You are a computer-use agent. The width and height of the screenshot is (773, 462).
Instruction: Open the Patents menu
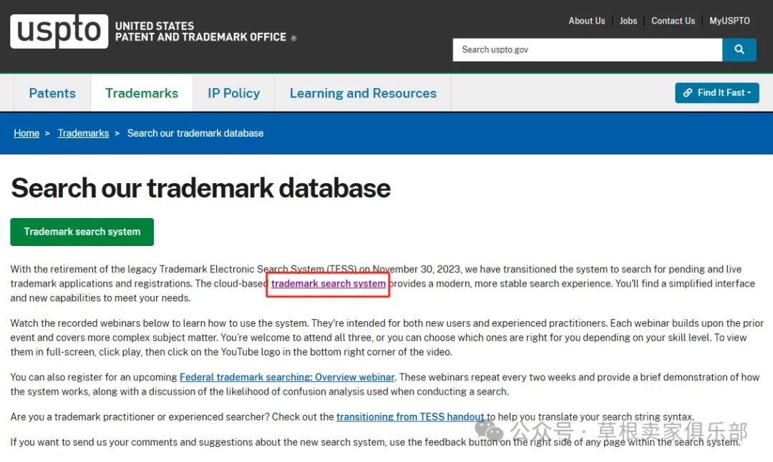click(x=52, y=93)
